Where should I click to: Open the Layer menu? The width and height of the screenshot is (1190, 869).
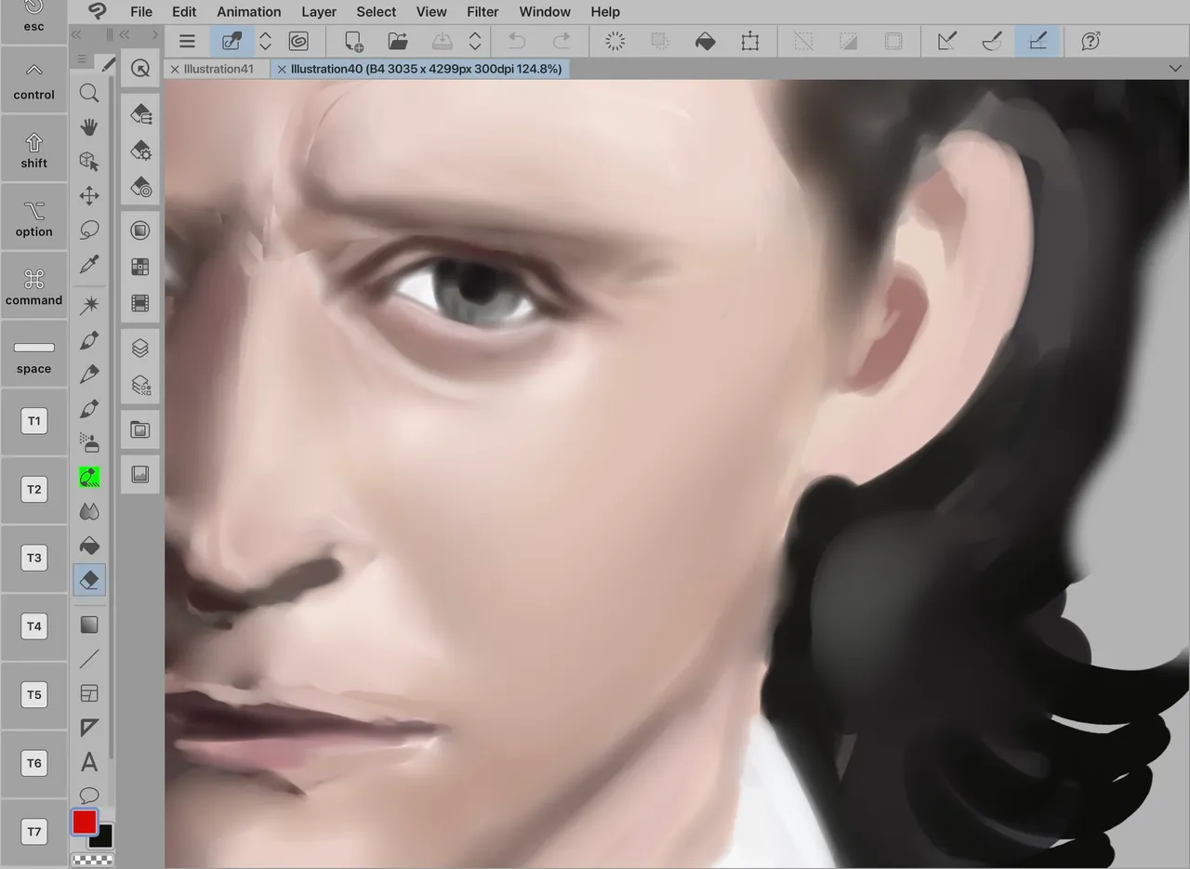tap(319, 11)
